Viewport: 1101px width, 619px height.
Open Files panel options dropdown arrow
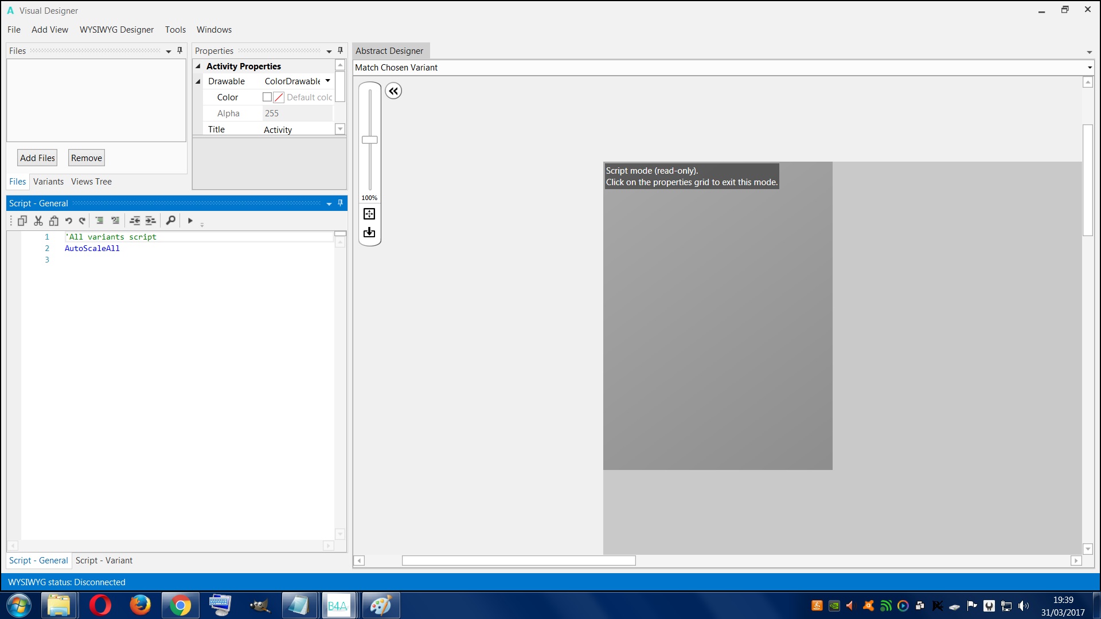pyautogui.click(x=169, y=51)
